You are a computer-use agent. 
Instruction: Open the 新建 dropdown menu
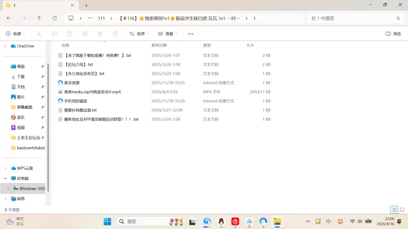15,34
